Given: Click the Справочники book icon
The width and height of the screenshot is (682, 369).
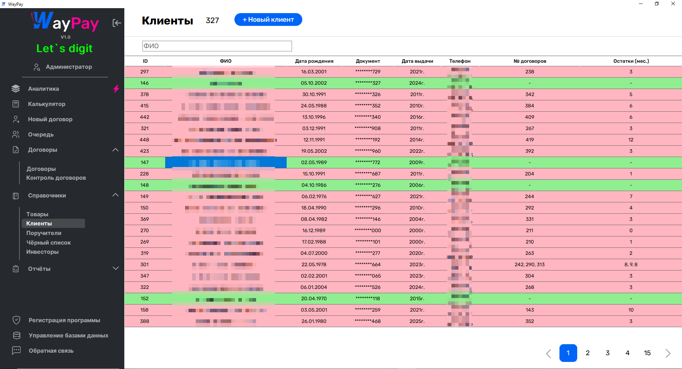Looking at the screenshot, I should pos(16,196).
